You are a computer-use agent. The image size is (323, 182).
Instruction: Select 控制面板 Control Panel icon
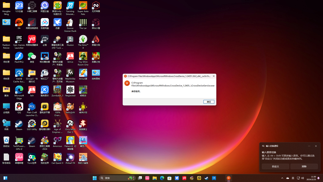coord(96,74)
